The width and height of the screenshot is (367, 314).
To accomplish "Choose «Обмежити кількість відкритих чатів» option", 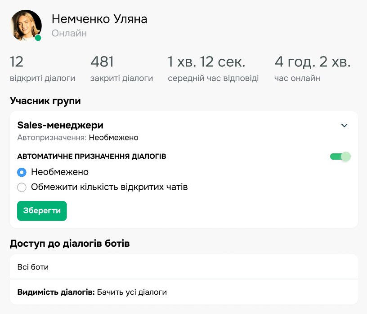I will pyautogui.click(x=22, y=187).
